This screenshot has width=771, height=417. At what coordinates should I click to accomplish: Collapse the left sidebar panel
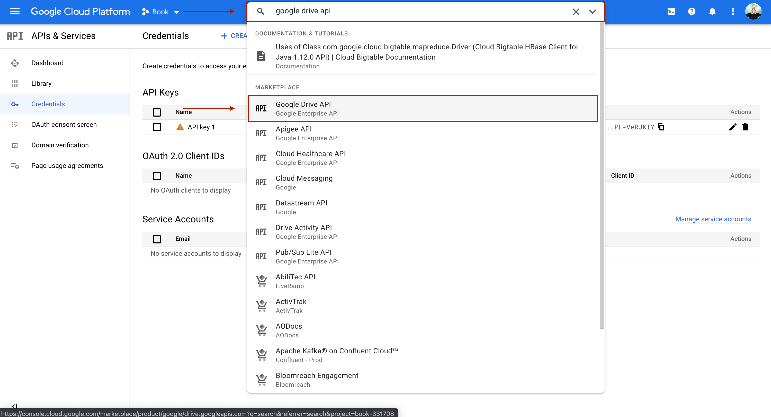click(x=14, y=406)
